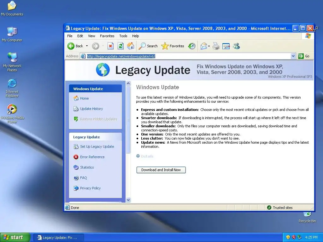Image resolution: width=323 pixels, height=242 pixels.
Task: Refresh the page with green arrows icon
Action: (121, 46)
